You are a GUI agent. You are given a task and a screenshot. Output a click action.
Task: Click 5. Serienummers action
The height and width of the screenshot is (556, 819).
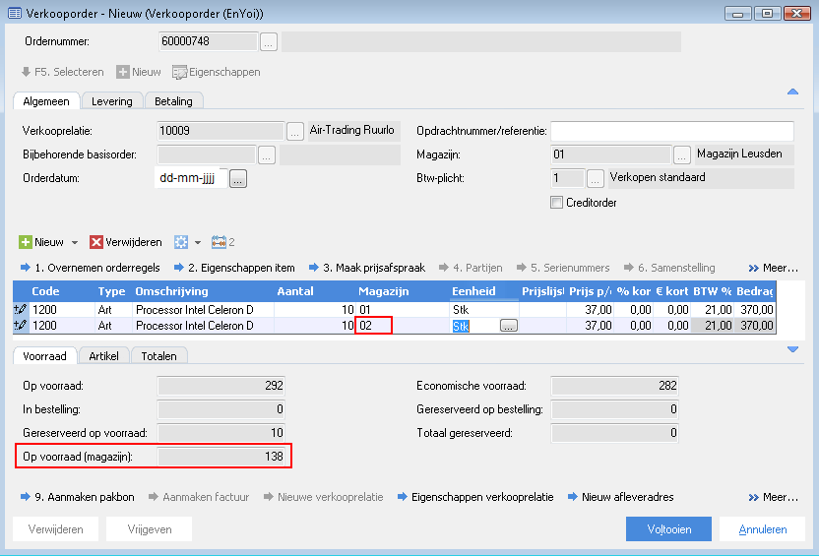563,268
